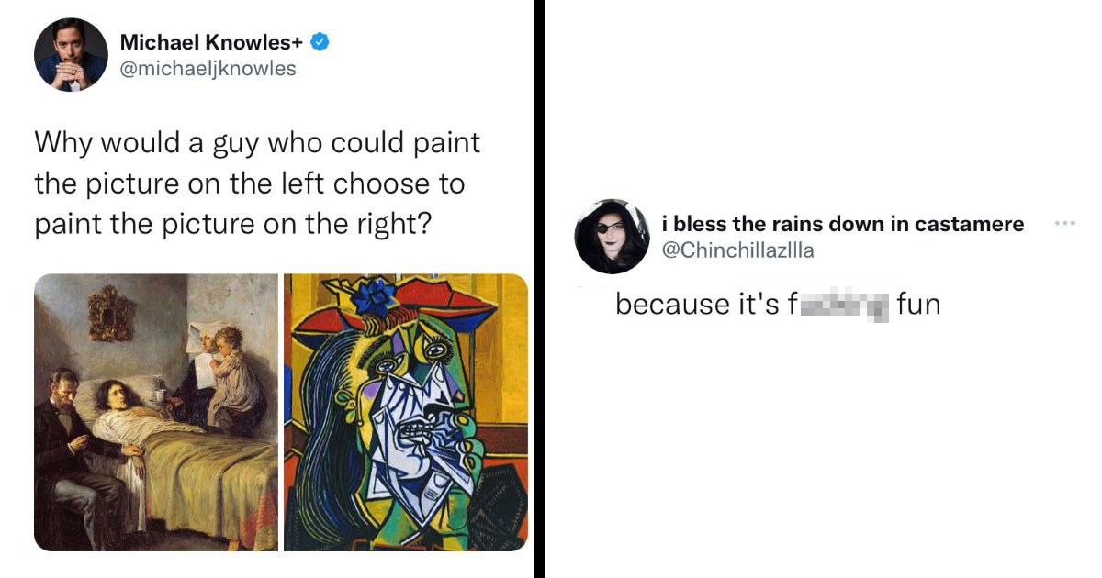Click the 'because it's fun' reply text
1102x578 pixels.
(x=778, y=305)
